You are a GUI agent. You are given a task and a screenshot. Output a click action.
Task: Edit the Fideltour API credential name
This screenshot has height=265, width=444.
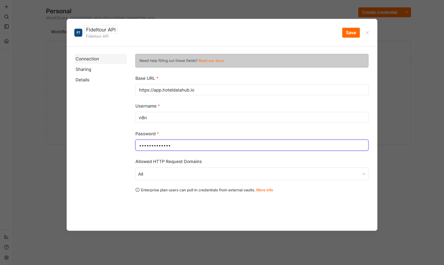[x=101, y=30]
